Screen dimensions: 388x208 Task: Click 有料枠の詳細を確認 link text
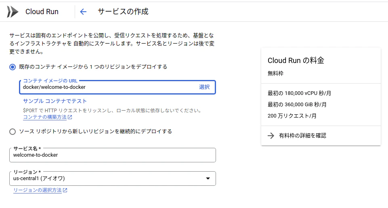[x=302, y=135]
